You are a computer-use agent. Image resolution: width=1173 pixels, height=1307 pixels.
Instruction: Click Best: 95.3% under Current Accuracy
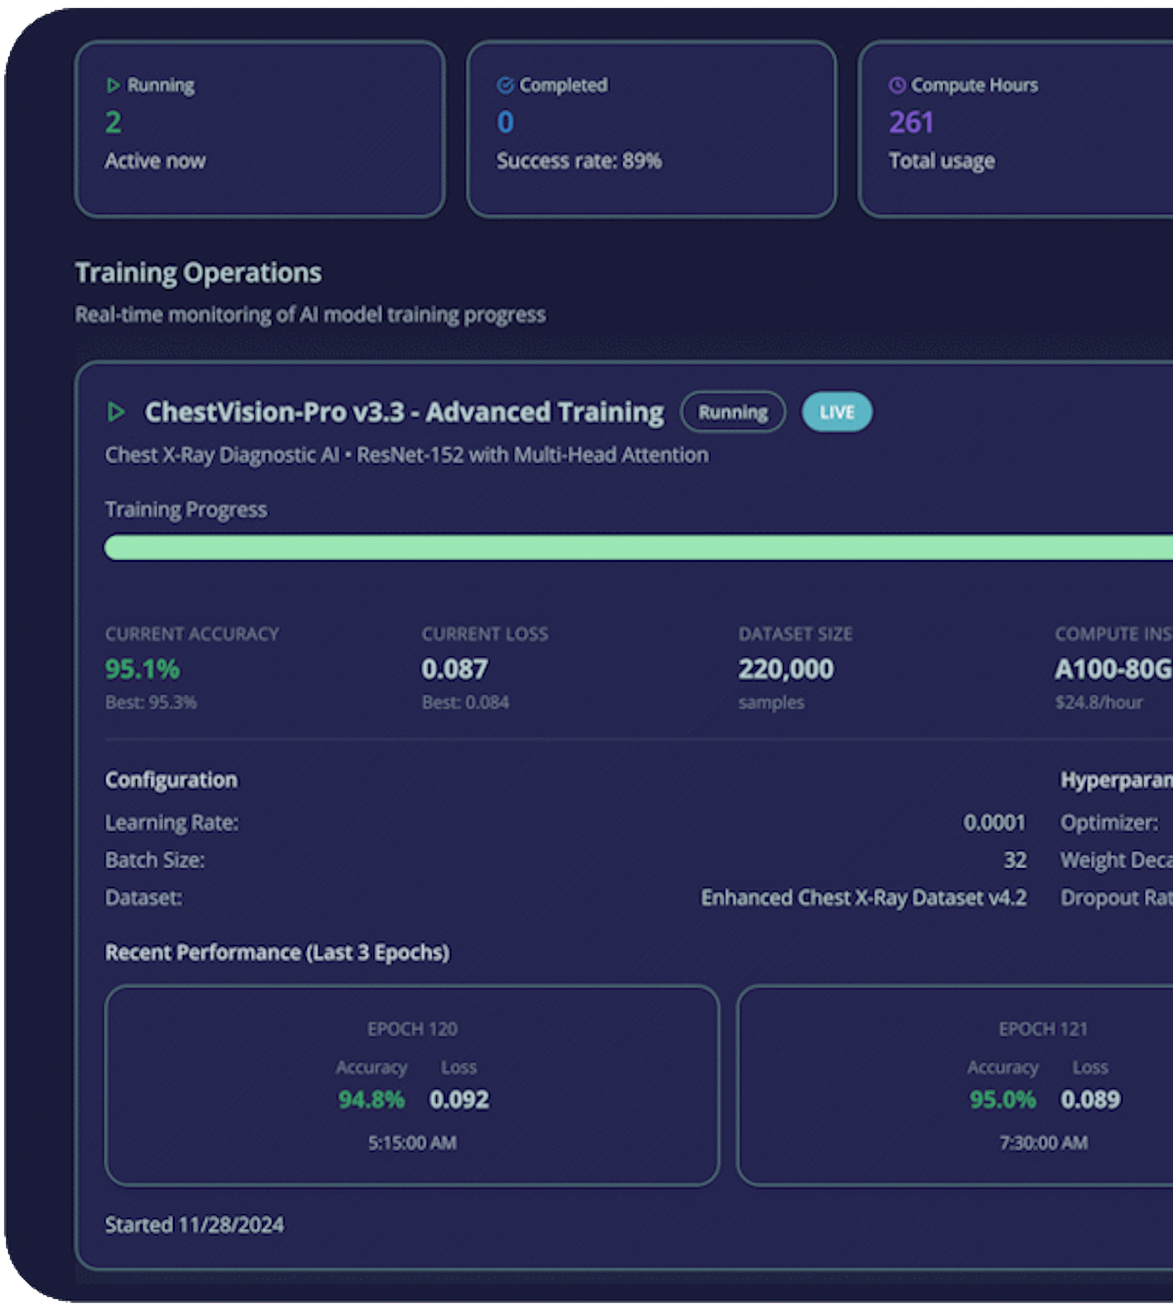point(151,702)
